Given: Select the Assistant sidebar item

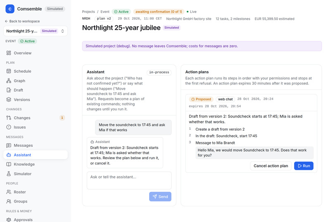Looking at the screenshot, I should [x=36, y=155].
